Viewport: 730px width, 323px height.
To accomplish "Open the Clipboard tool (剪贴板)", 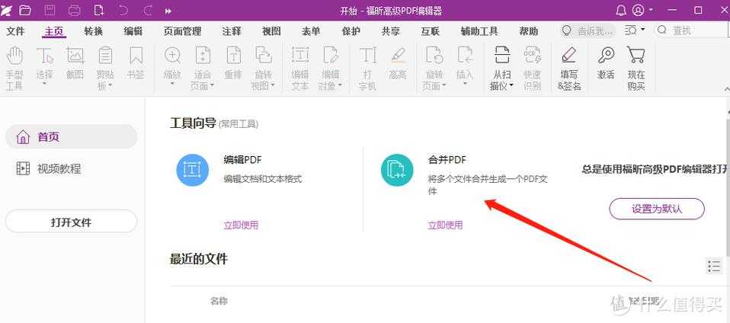I will click(105, 68).
